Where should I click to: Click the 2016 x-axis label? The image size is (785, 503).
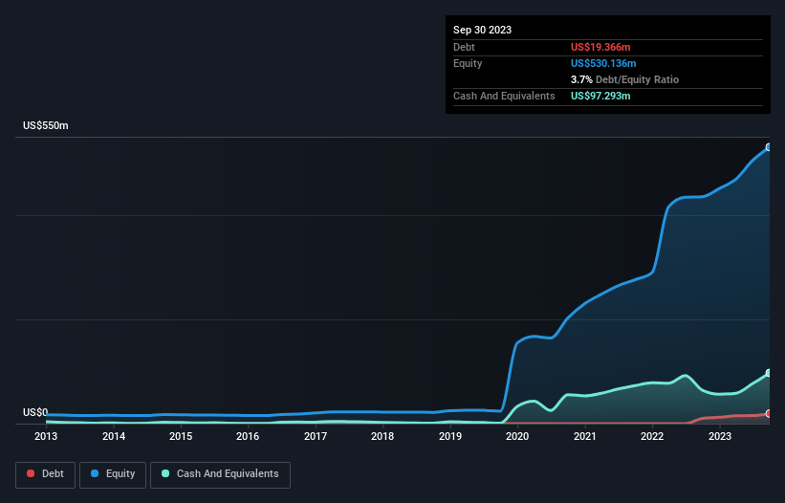click(x=248, y=436)
